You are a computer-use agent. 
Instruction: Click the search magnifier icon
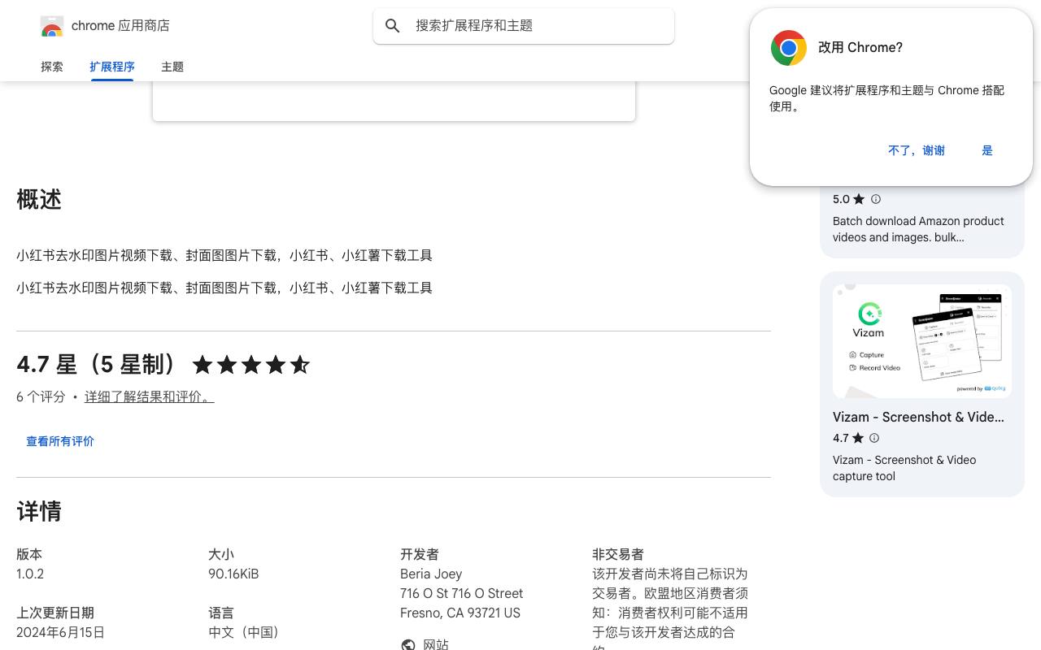393,26
